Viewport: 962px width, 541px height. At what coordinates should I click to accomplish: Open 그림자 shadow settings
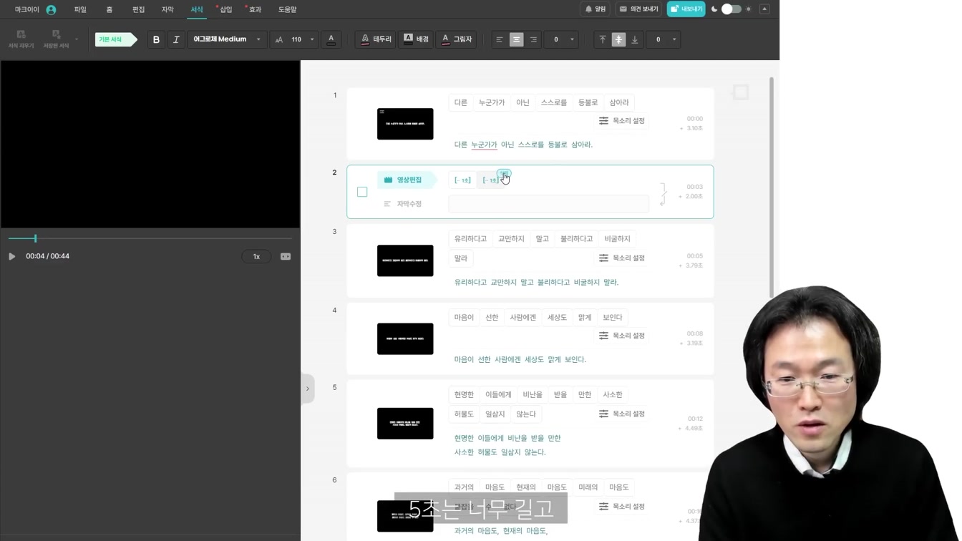coord(457,39)
